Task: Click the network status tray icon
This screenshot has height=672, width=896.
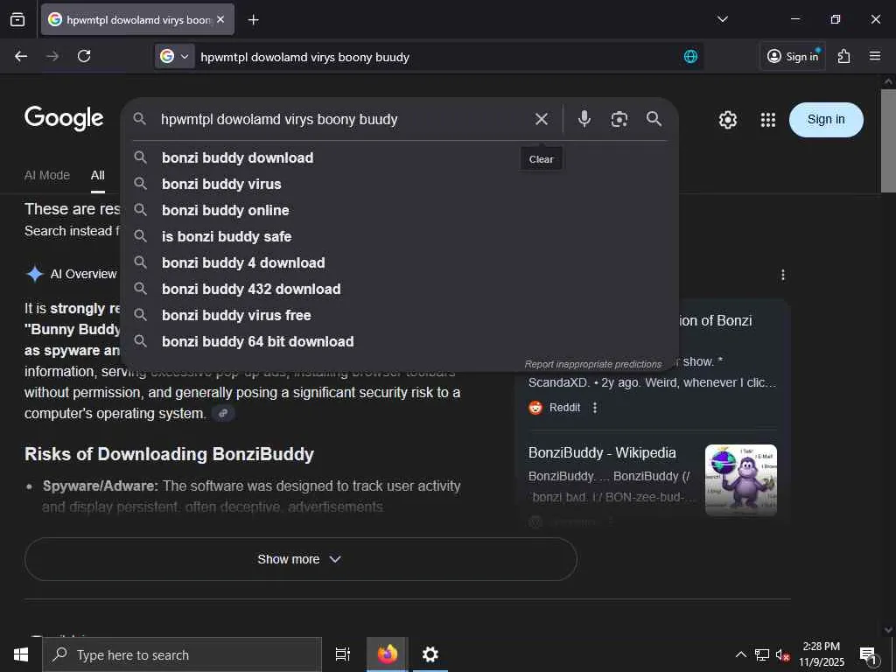Action: 762,654
